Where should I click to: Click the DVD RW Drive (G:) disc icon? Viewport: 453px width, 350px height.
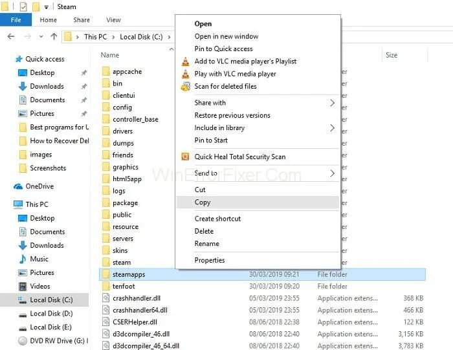(23, 341)
